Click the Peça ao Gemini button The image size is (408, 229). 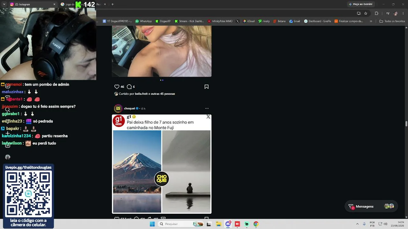point(361,4)
